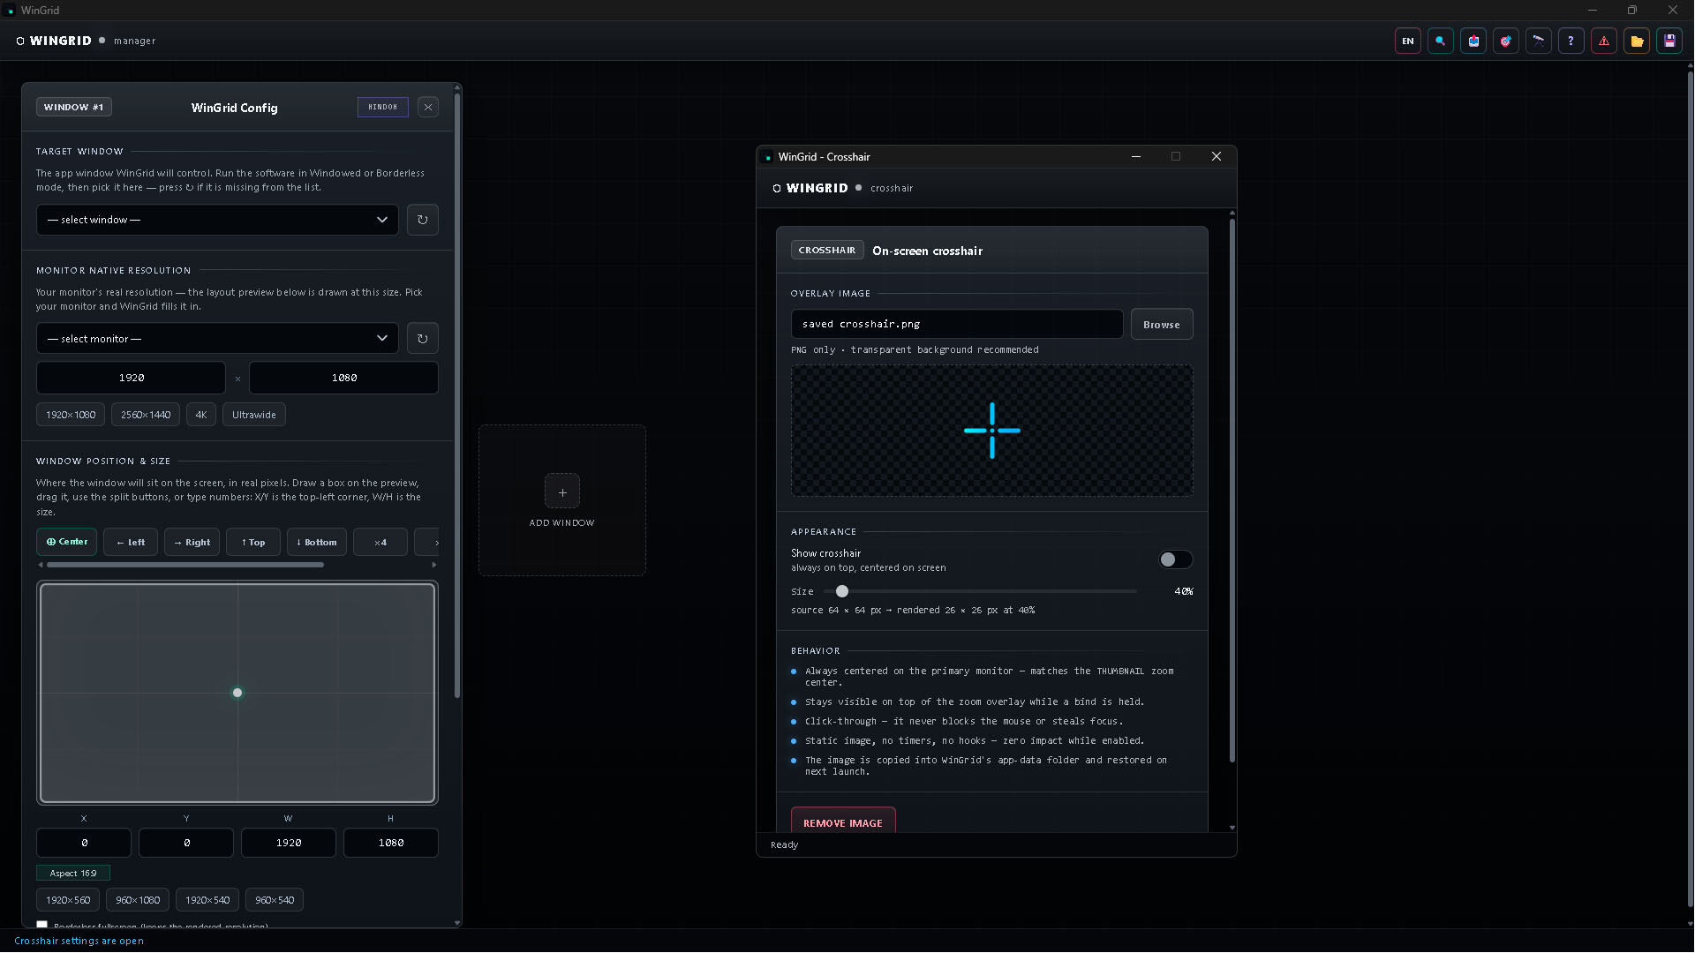The image size is (1695, 953).
Task: Click the crosshair preview thumbnail
Action: pos(992,431)
